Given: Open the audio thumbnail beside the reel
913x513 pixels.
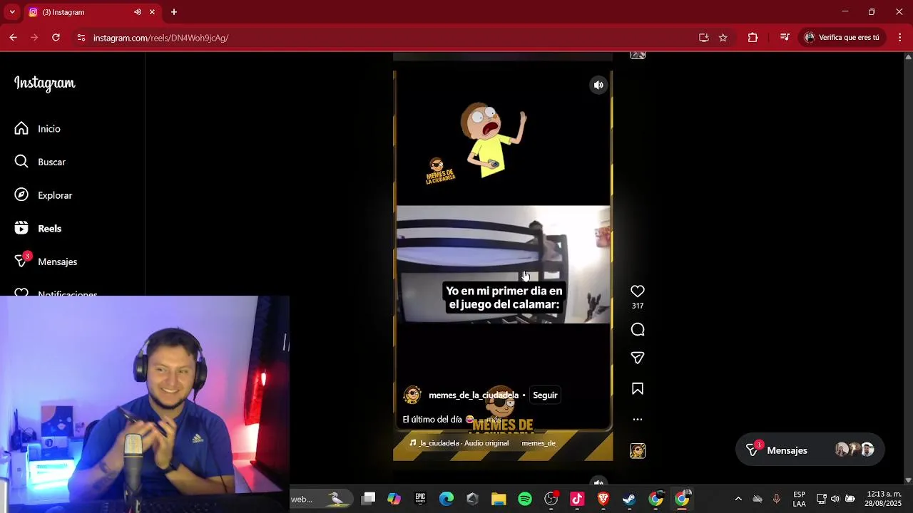Looking at the screenshot, I should pos(638,451).
